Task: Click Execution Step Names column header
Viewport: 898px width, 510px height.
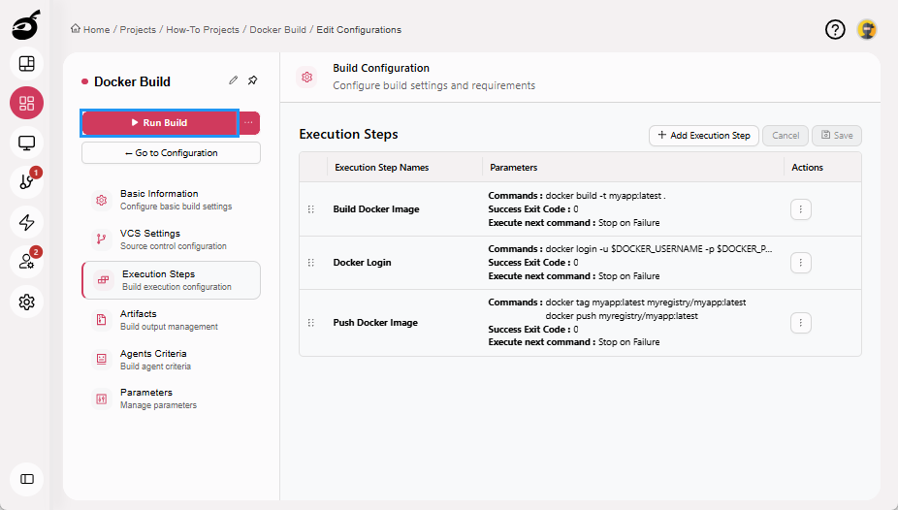Action: (381, 167)
